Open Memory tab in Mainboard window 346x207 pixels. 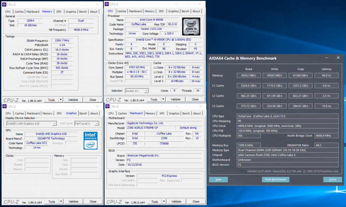point(150,113)
